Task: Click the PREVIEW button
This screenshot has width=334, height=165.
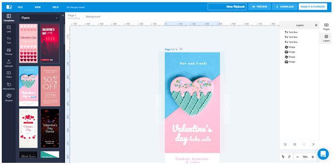Action: [x=259, y=7]
